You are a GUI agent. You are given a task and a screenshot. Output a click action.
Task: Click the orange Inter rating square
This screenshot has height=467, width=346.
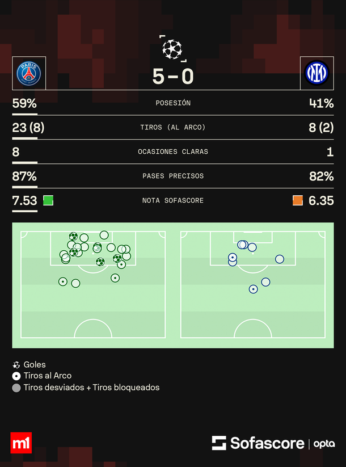point(298,200)
